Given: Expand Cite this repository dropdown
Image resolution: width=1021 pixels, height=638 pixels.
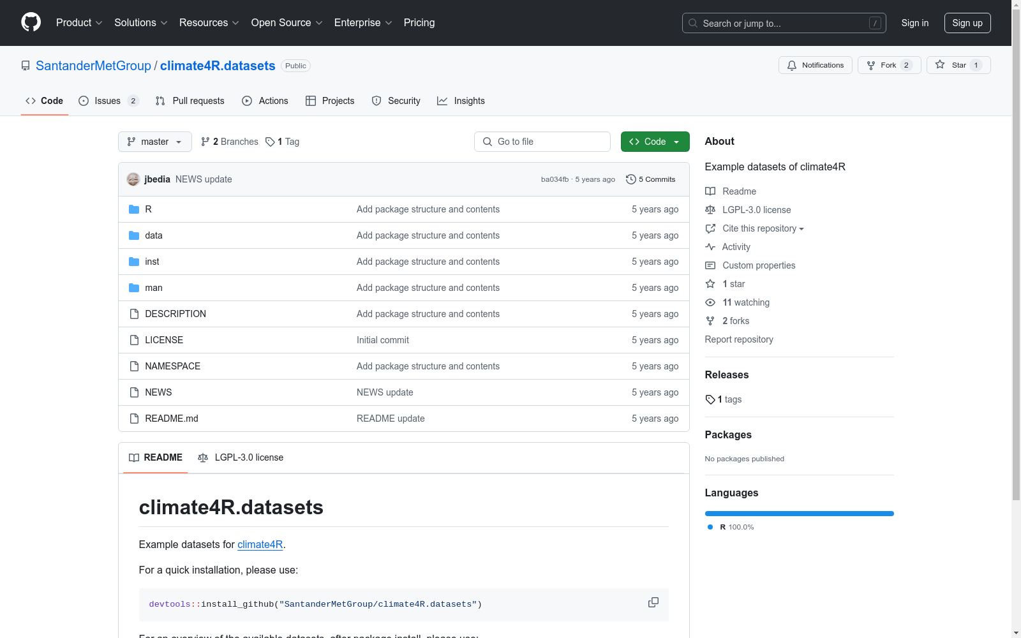Looking at the screenshot, I should pos(763,228).
